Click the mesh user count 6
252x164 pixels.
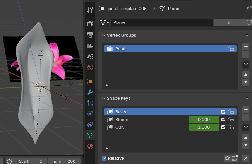tap(229, 22)
